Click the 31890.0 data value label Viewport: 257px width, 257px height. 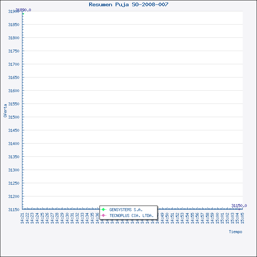click(x=23, y=10)
